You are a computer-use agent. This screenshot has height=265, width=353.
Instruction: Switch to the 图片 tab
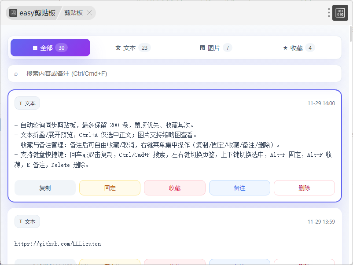(x=216, y=48)
